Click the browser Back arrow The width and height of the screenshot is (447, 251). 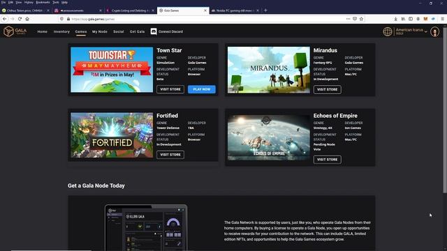click(5, 19)
